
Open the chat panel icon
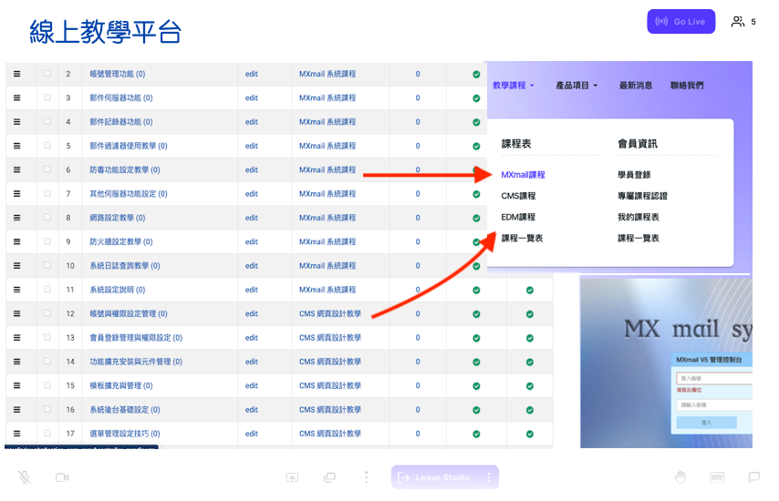(754, 477)
